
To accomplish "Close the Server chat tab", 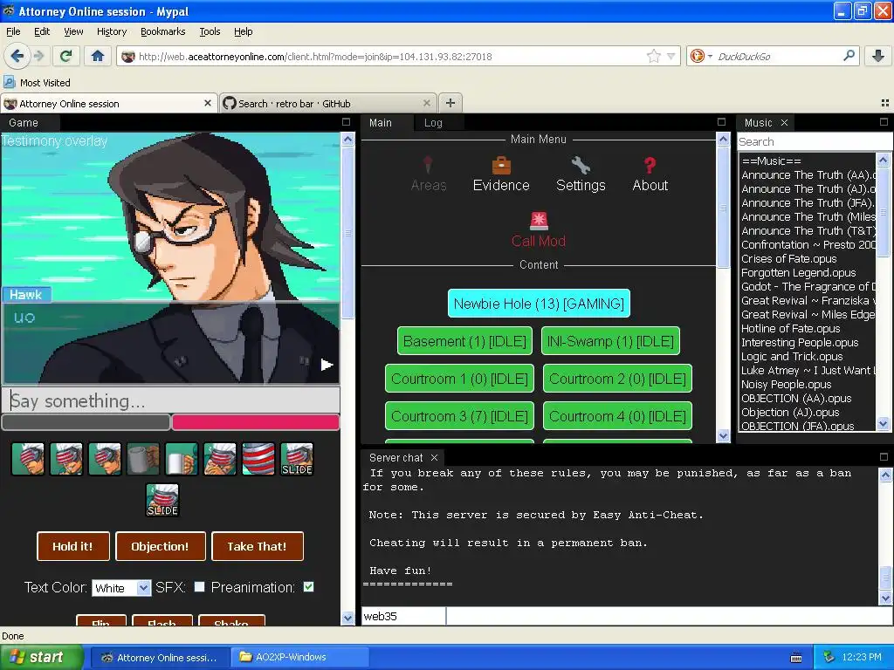I will 434,457.
